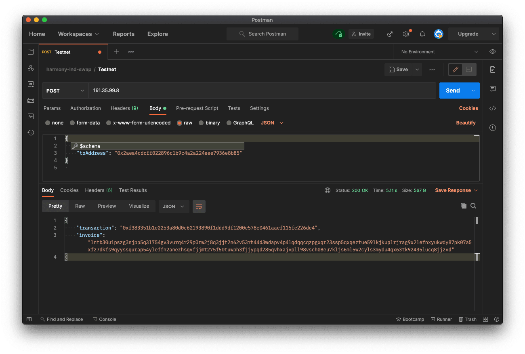Add a new request tab
525x354 pixels.
point(116,52)
